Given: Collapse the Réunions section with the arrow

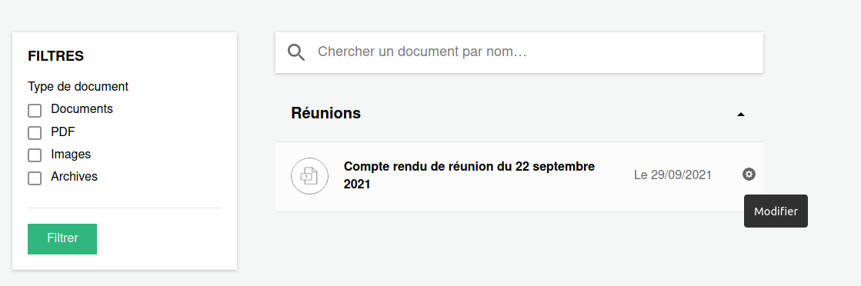Looking at the screenshot, I should 741,115.
